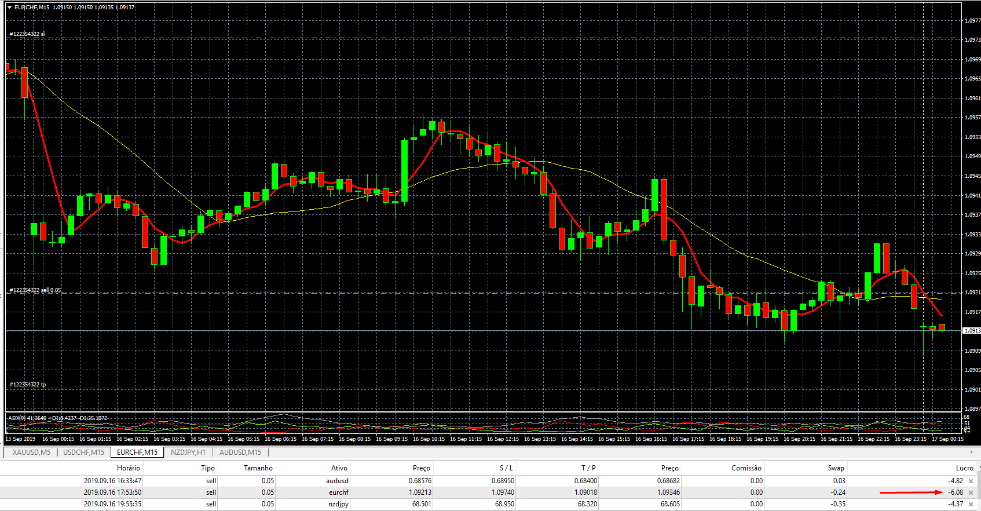Click the take profit value 0.68400

pyautogui.click(x=585, y=481)
